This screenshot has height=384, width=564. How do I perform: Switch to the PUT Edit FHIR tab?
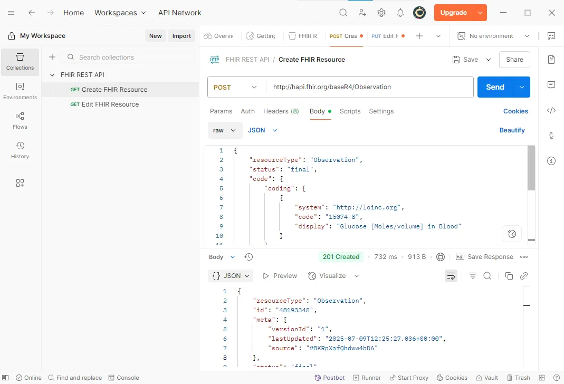tap(388, 36)
